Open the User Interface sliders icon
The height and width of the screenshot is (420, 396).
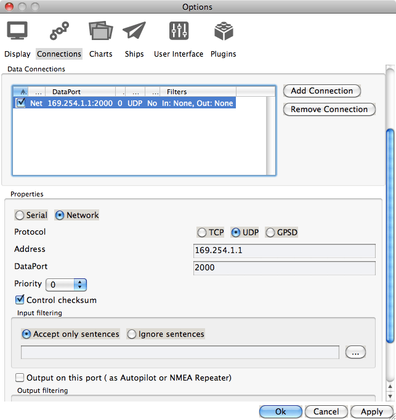(x=179, y=31)
